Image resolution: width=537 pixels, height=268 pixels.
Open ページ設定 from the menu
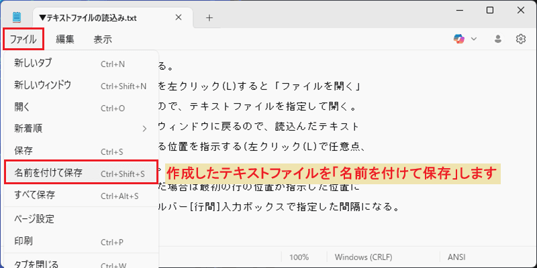click(x=81, y=219)
